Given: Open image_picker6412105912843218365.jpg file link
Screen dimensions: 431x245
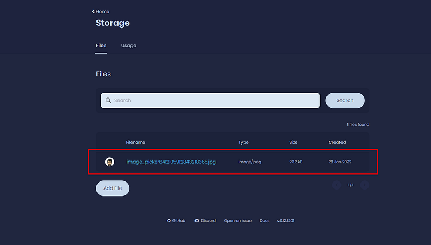Looking at the screenshot, I should tap(171, 162).
